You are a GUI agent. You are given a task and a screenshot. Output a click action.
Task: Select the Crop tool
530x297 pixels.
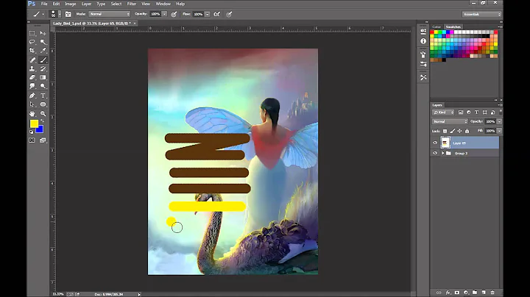[x=32, y=51]
